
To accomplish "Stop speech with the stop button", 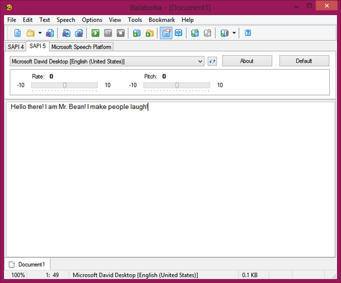I will (120, 33).
